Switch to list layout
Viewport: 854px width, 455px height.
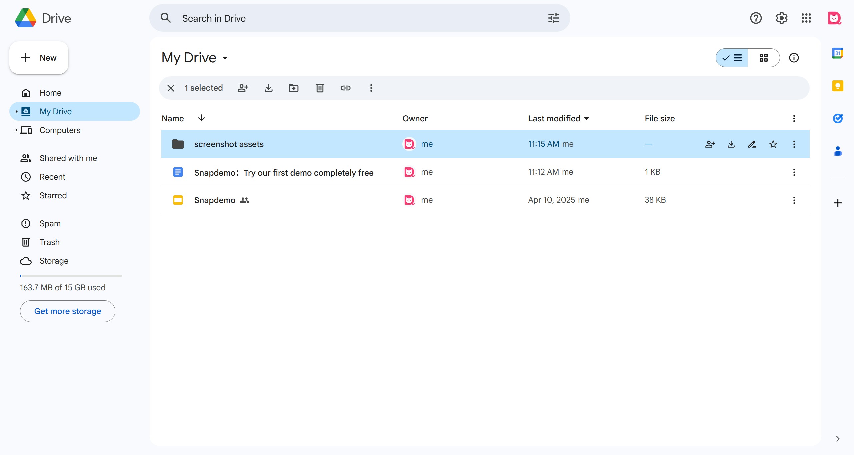732,58
